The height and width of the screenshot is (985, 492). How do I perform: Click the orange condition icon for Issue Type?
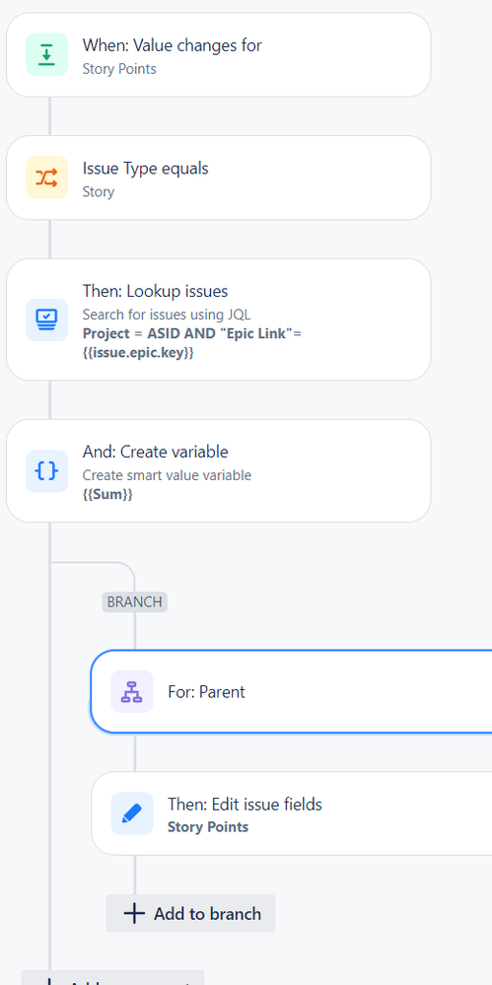pyautogui.click(x=47, y=177)
